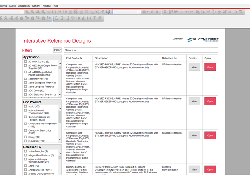This screenshot has height=175, width=250.
Task: Check the Industrial (1757) checkbox
Action: tap(25, 141)
